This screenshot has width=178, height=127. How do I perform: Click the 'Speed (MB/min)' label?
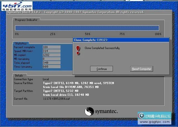click(x=23, y=51)
